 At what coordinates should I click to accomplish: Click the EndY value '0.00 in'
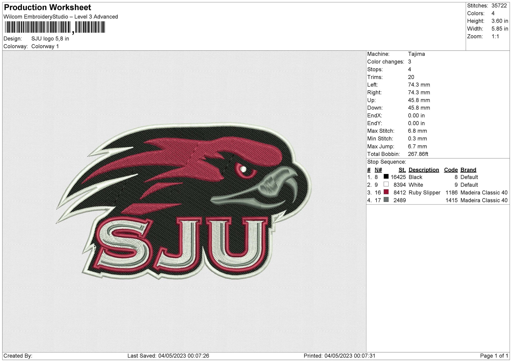[x=416, y=123]
